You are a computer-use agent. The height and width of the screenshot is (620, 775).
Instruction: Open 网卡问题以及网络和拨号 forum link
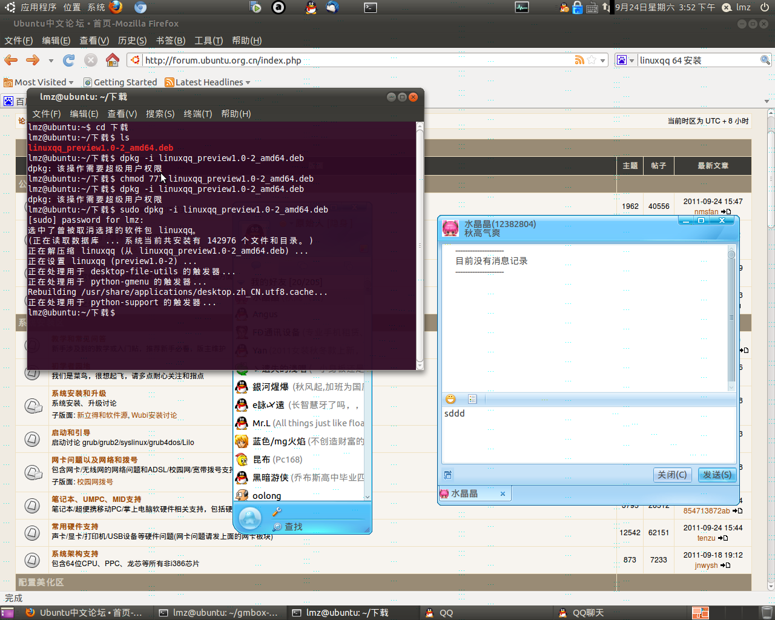94,460
